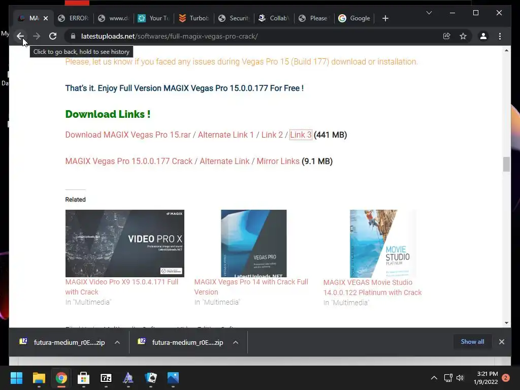
Task: Click the scrollbar up arrow
Action: point(506,50)
